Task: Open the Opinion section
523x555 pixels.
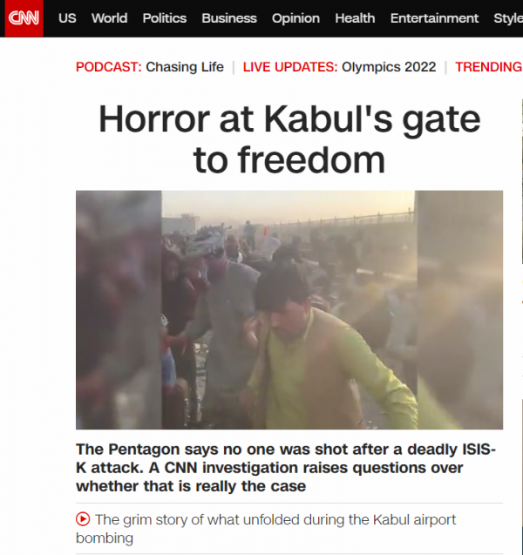Action: click(295, 18)
